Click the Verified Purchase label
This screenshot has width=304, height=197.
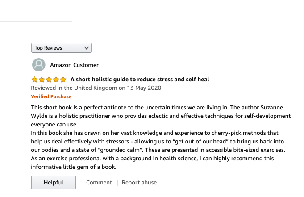tap(51, 96)
